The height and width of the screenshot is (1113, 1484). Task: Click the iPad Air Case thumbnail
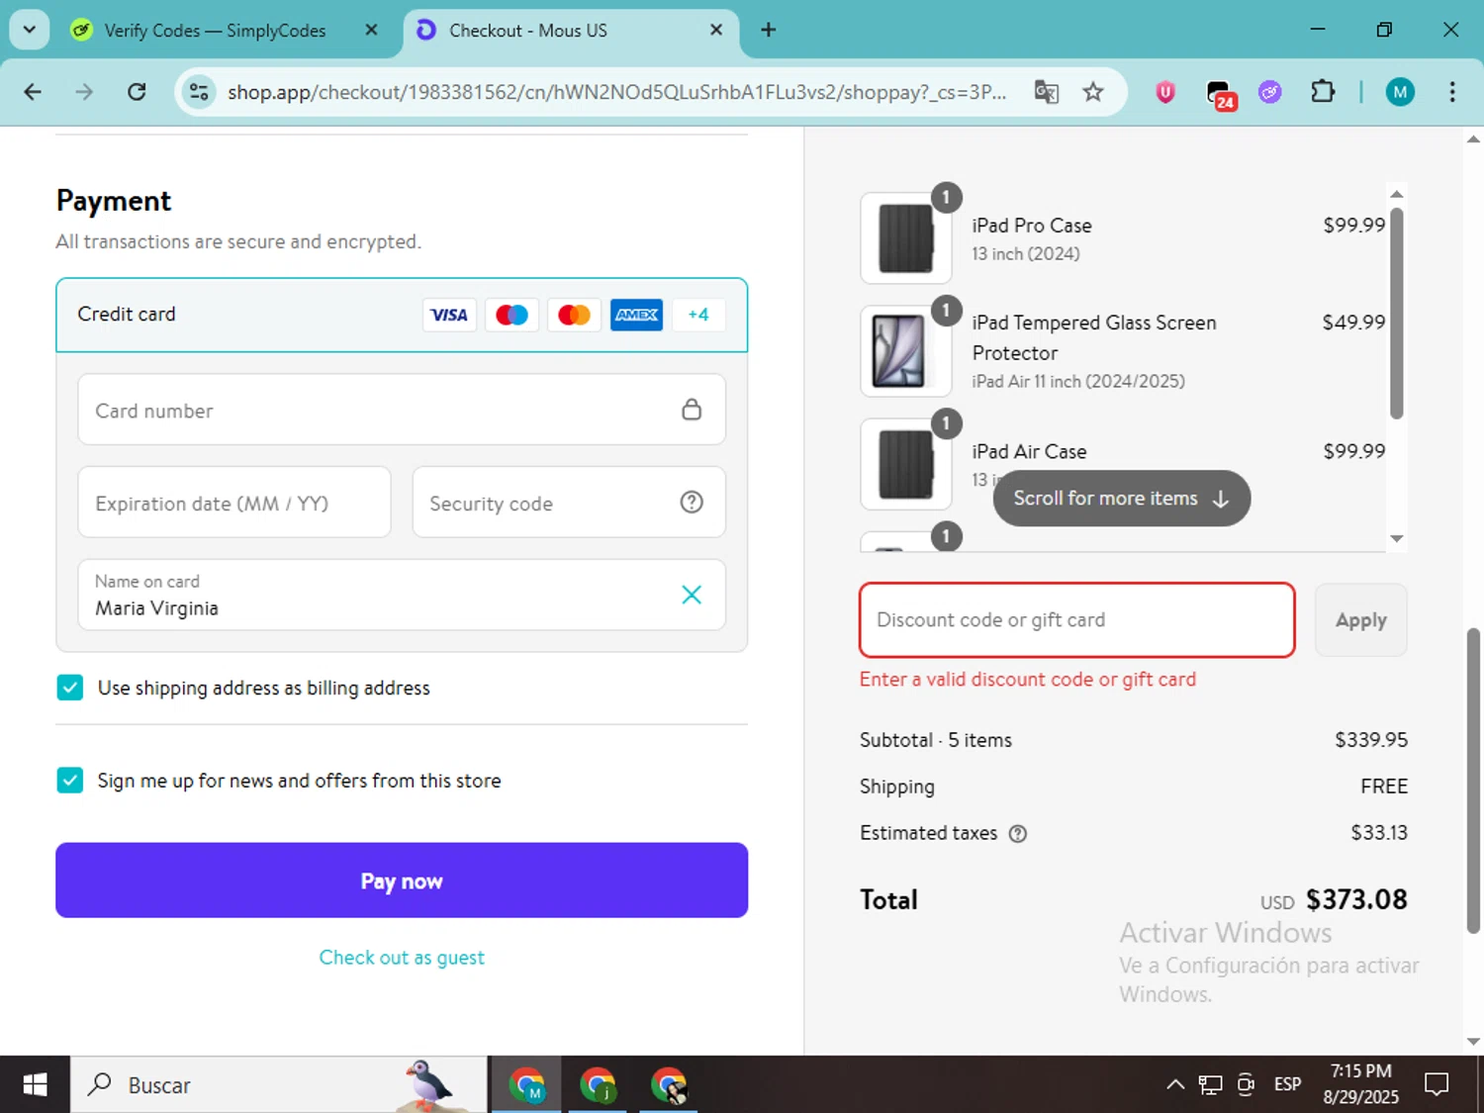tap(906, 464)
